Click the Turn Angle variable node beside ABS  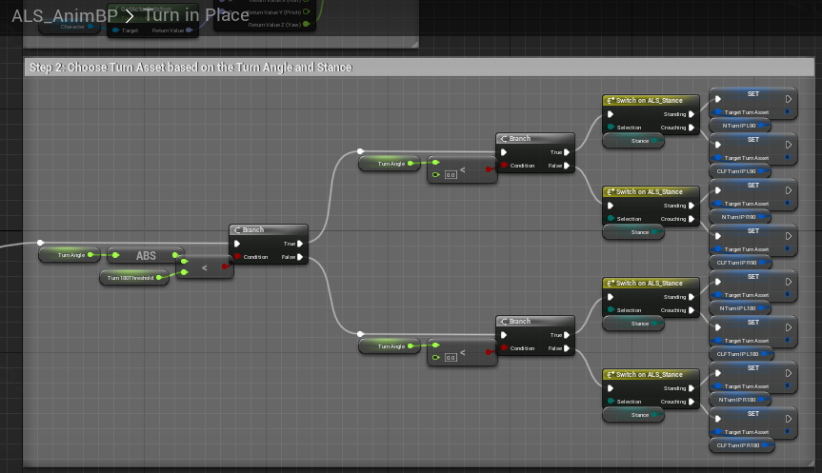tap(71, 255)
